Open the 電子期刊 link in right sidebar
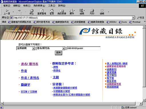 click(111, 75)
